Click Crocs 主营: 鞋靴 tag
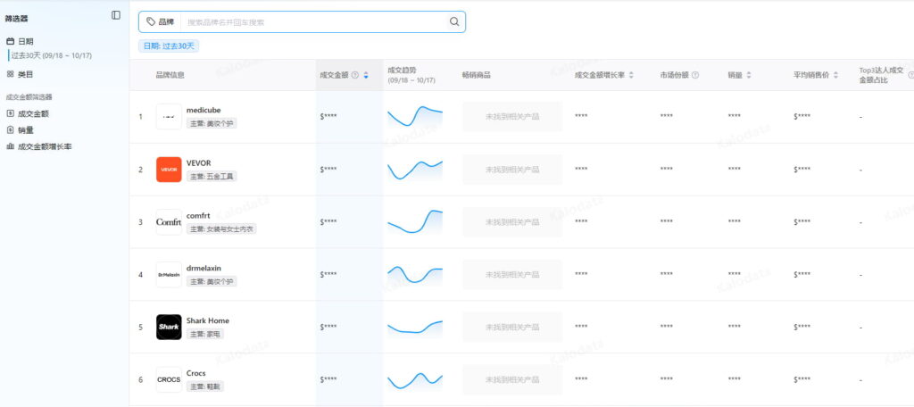 click(x=205, y=386)
